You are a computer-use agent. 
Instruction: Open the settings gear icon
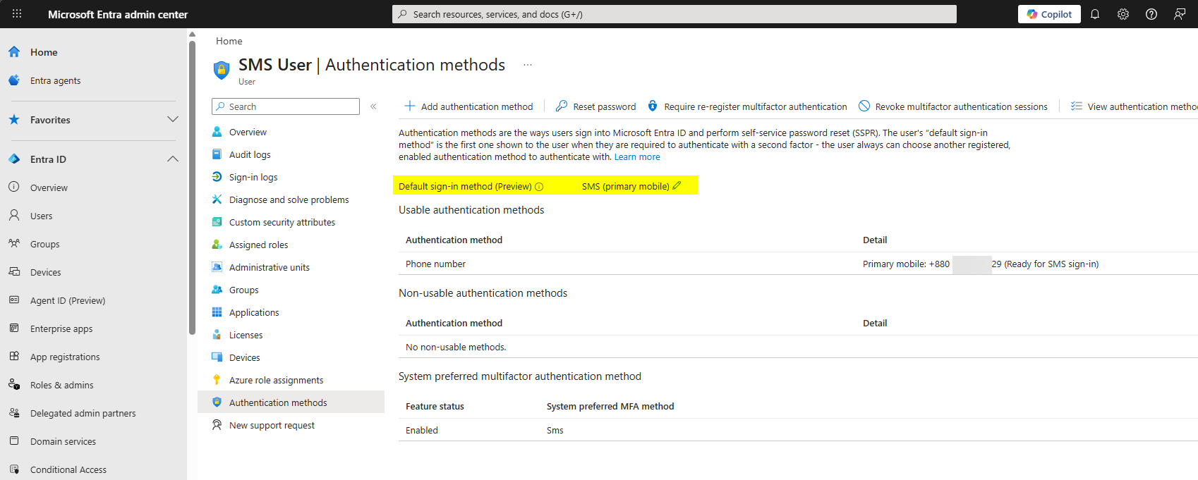[x=1123, y=14]
